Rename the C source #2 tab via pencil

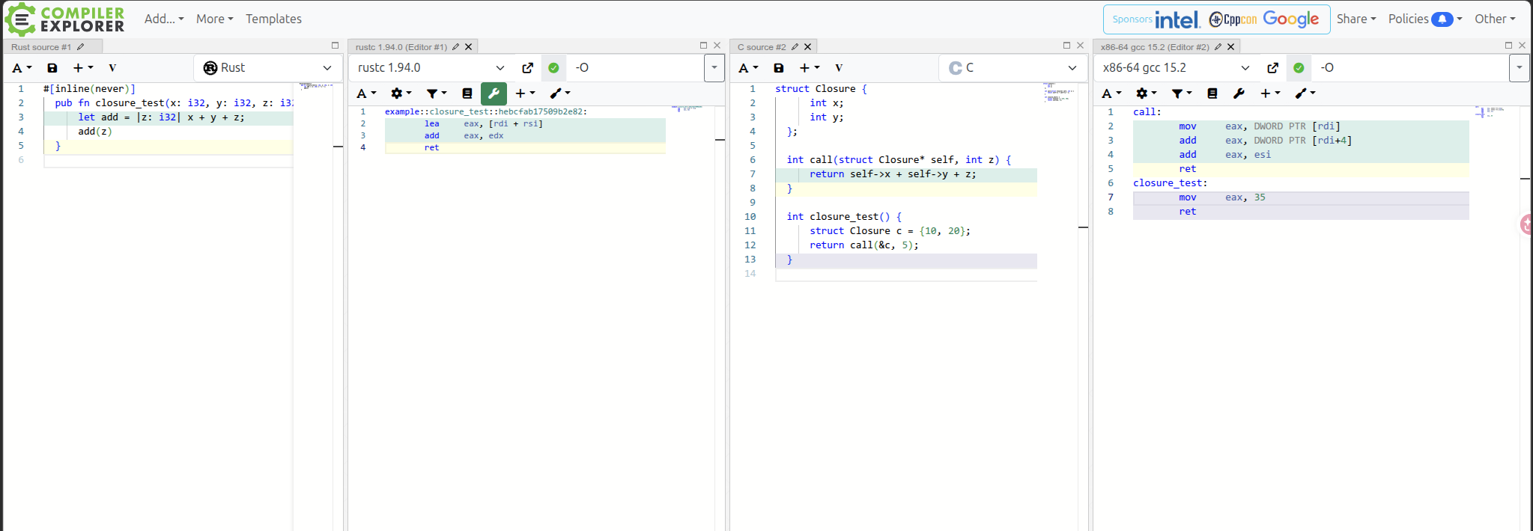[795, 47]
